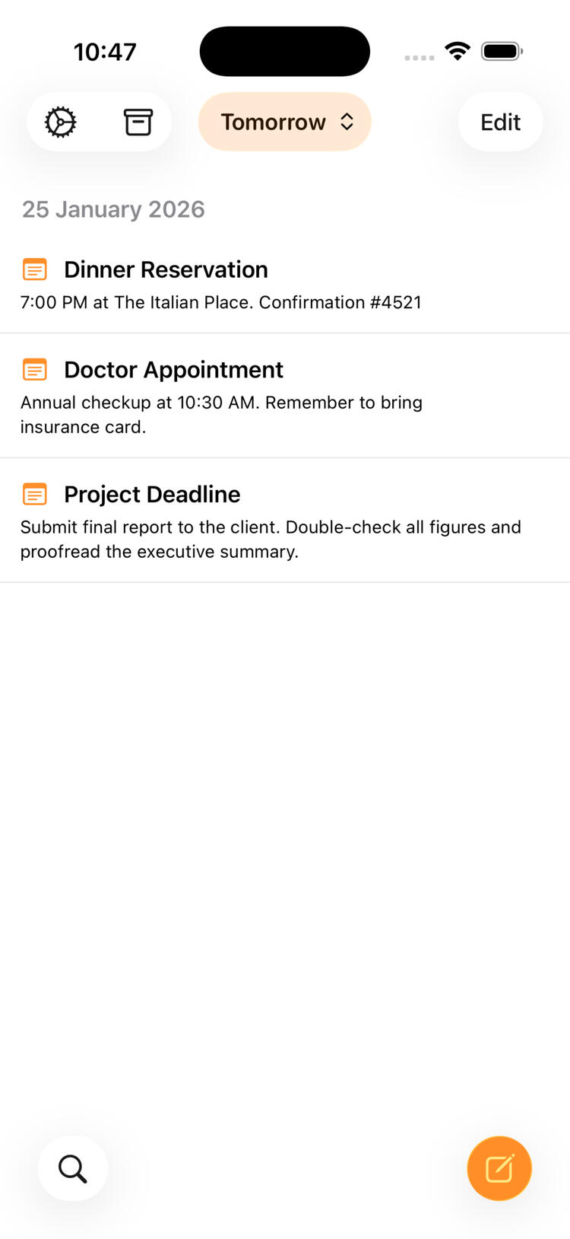Open the Project Deadline note title
This screenshot has height=1239, width=570.
point(152,495)
